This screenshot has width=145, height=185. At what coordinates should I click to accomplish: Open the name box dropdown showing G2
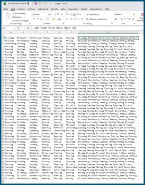(15, 28)
